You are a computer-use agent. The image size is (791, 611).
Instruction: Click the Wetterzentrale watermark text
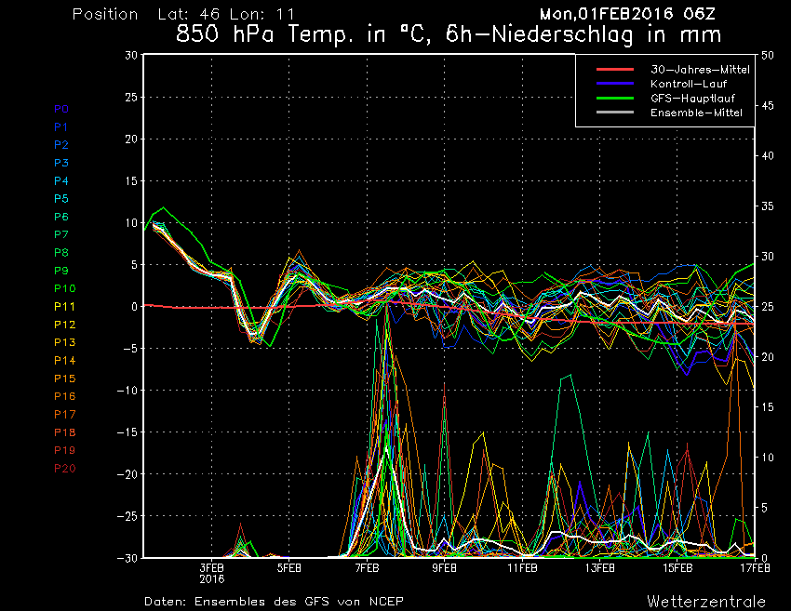706,601
